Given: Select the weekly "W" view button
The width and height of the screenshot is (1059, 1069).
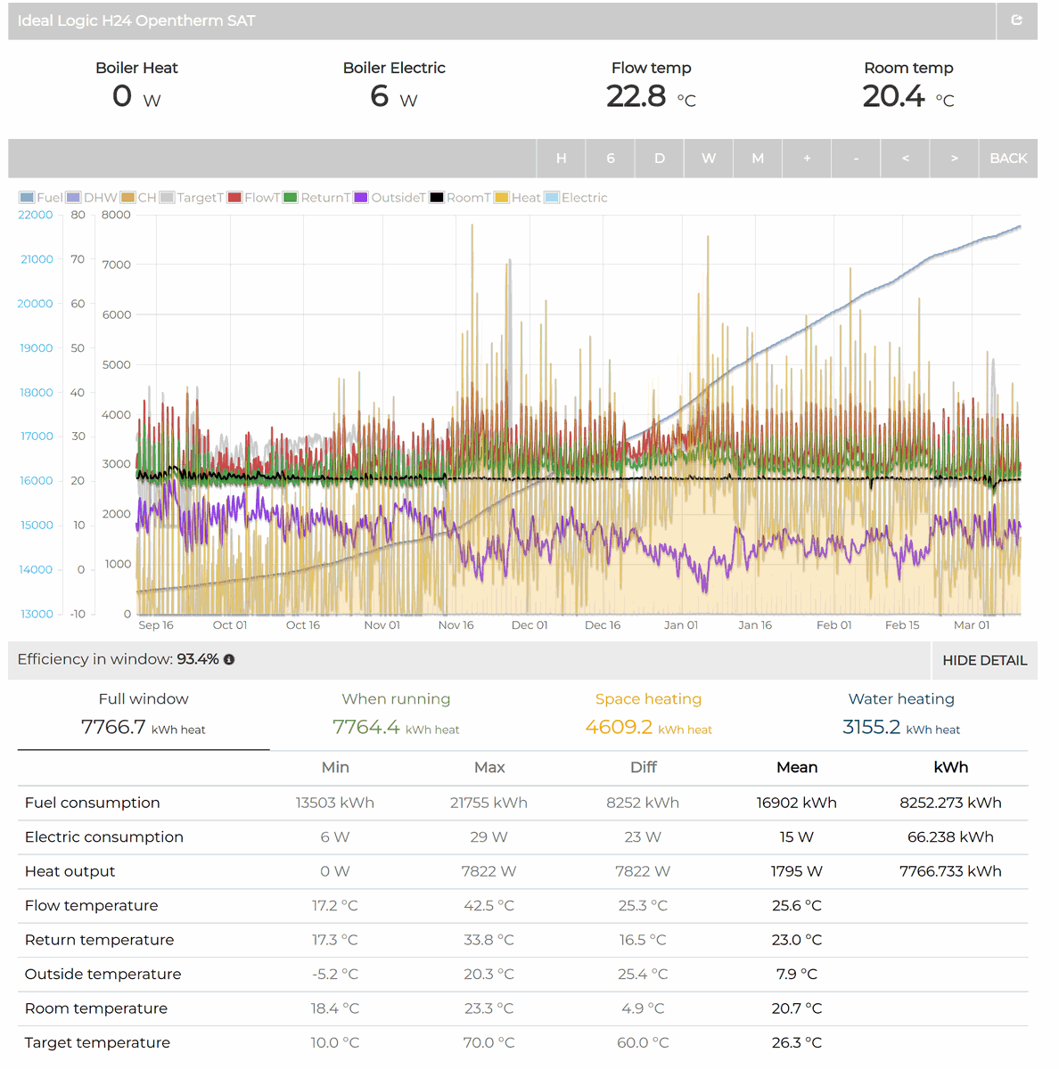Looking at the screenshot, I should [709, 158].
